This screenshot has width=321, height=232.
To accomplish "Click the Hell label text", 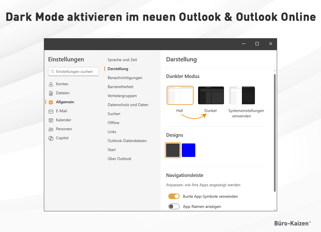I will click(179, 111).
